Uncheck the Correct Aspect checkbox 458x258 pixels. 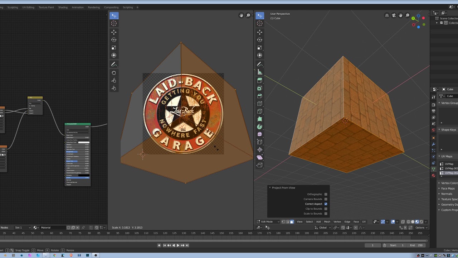coord(326,204)
